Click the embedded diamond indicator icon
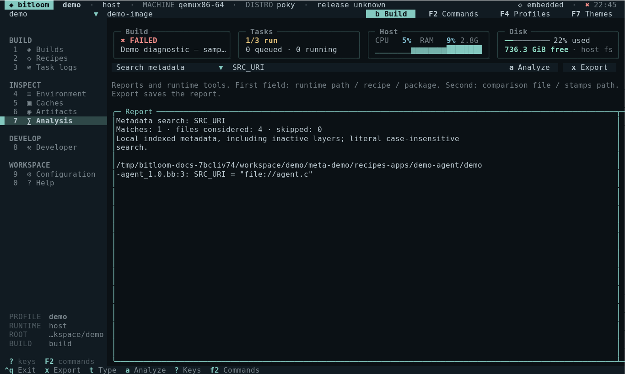This screenshot has width=625, height=374. [520, 5]
